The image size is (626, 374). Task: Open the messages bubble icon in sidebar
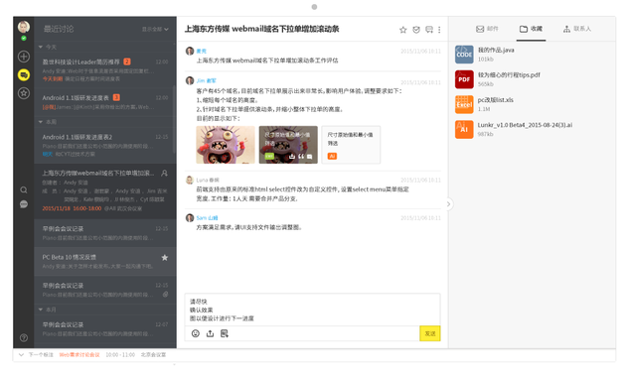pos(24,204)
